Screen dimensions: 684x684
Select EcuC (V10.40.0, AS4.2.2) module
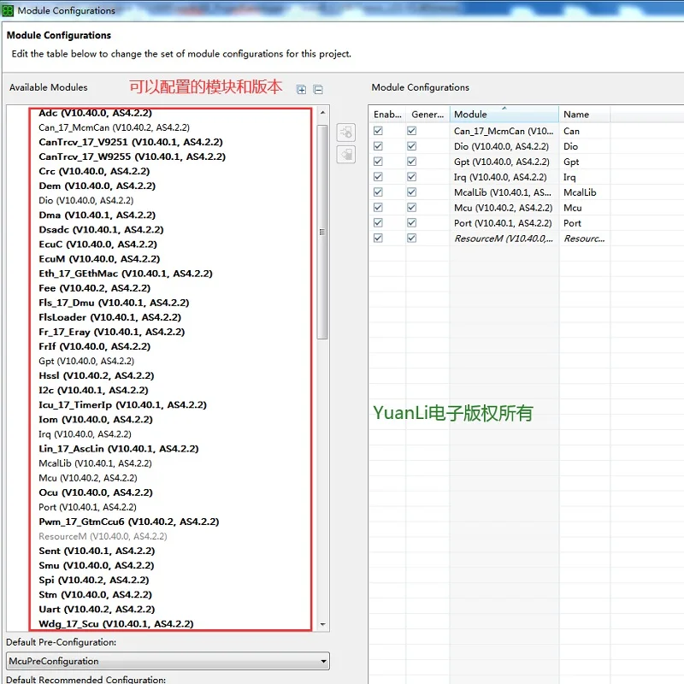(x=97, y=245)
